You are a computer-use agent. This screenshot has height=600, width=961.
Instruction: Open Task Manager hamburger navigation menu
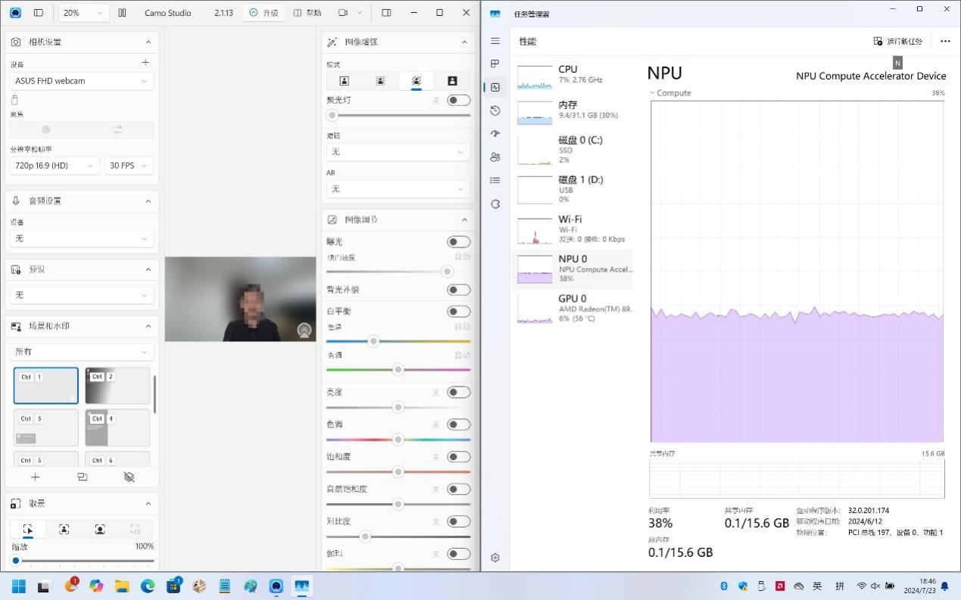[495, 41]
